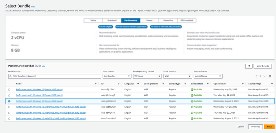Sort by Source image column arrow

click(x=272, y=84)
